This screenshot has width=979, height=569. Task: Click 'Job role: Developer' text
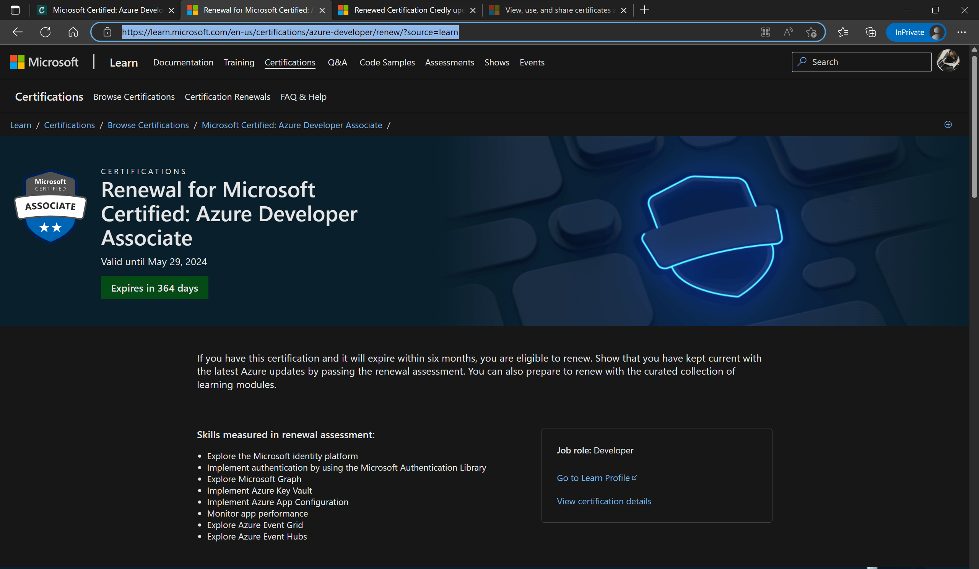click(595, 450)
